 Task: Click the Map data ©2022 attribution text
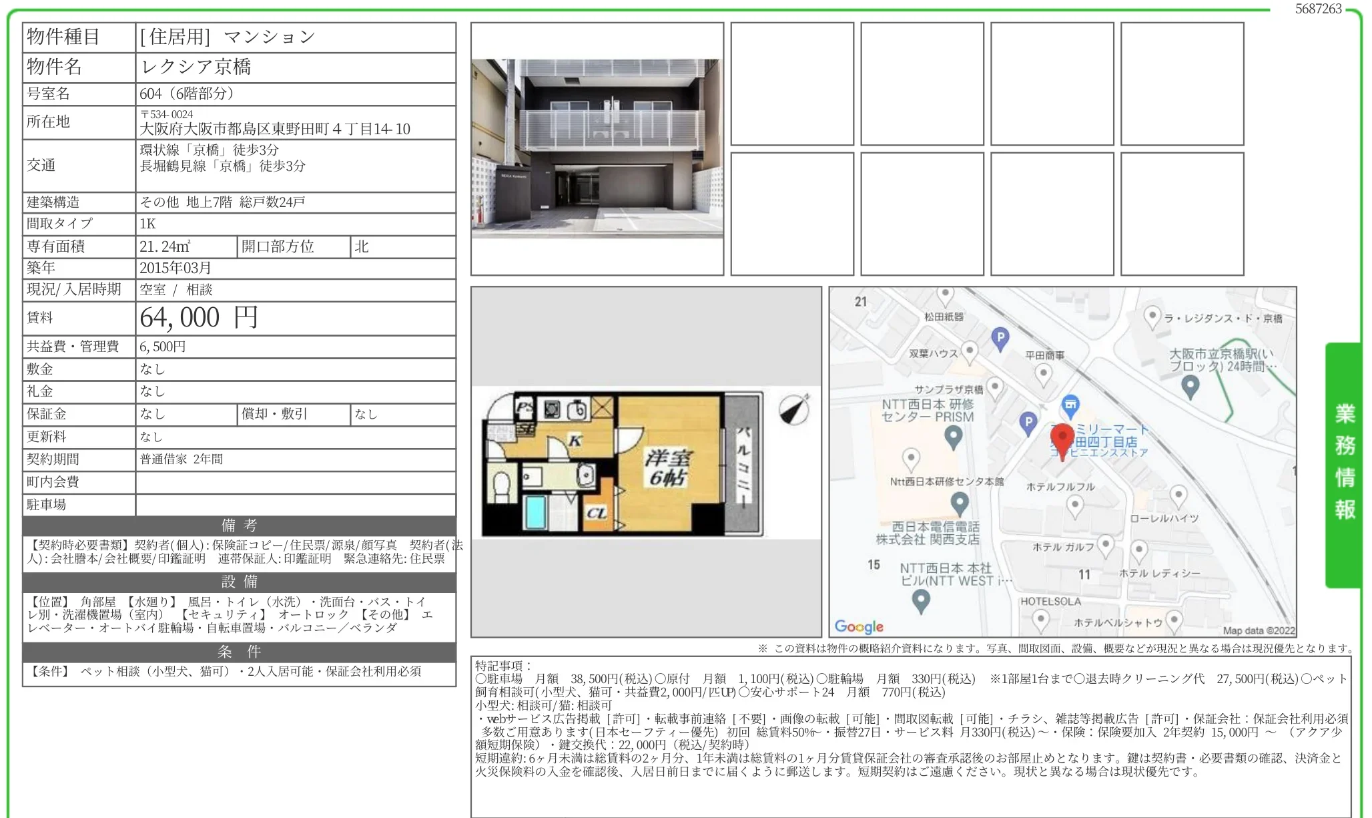1259,630
